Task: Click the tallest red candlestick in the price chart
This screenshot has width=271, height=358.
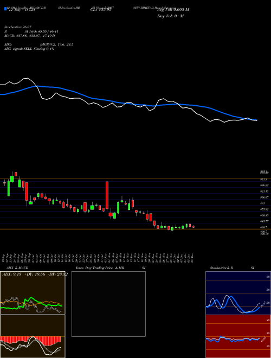Action: (107, 196)
